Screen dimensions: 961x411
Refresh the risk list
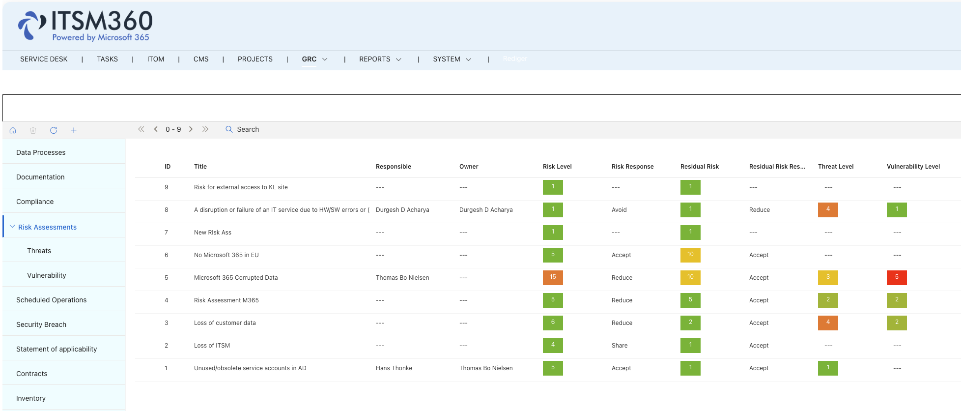(54, 130)
